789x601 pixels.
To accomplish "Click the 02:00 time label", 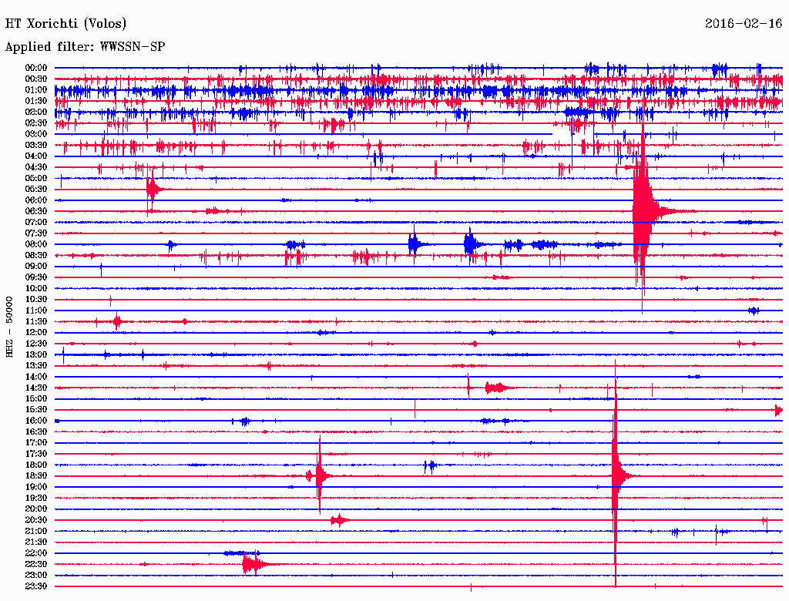I will [x=36, y=112].
